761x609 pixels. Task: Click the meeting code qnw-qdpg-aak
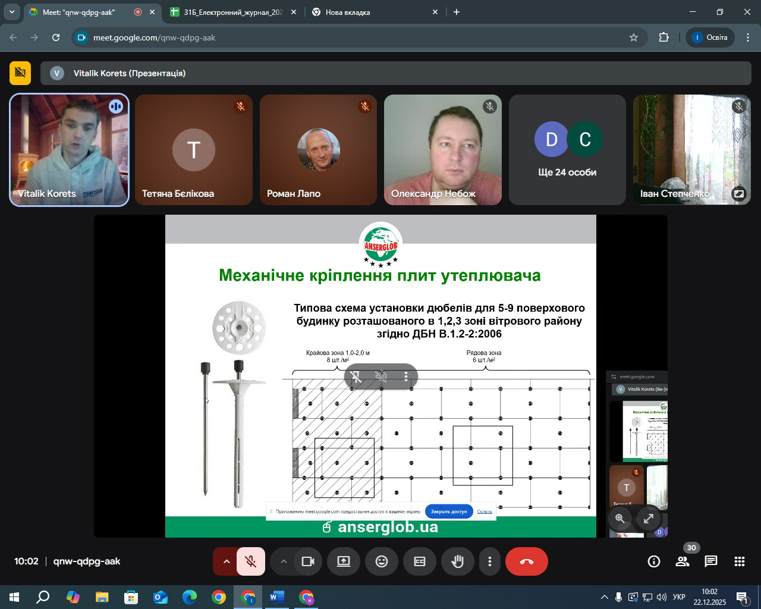87,561
